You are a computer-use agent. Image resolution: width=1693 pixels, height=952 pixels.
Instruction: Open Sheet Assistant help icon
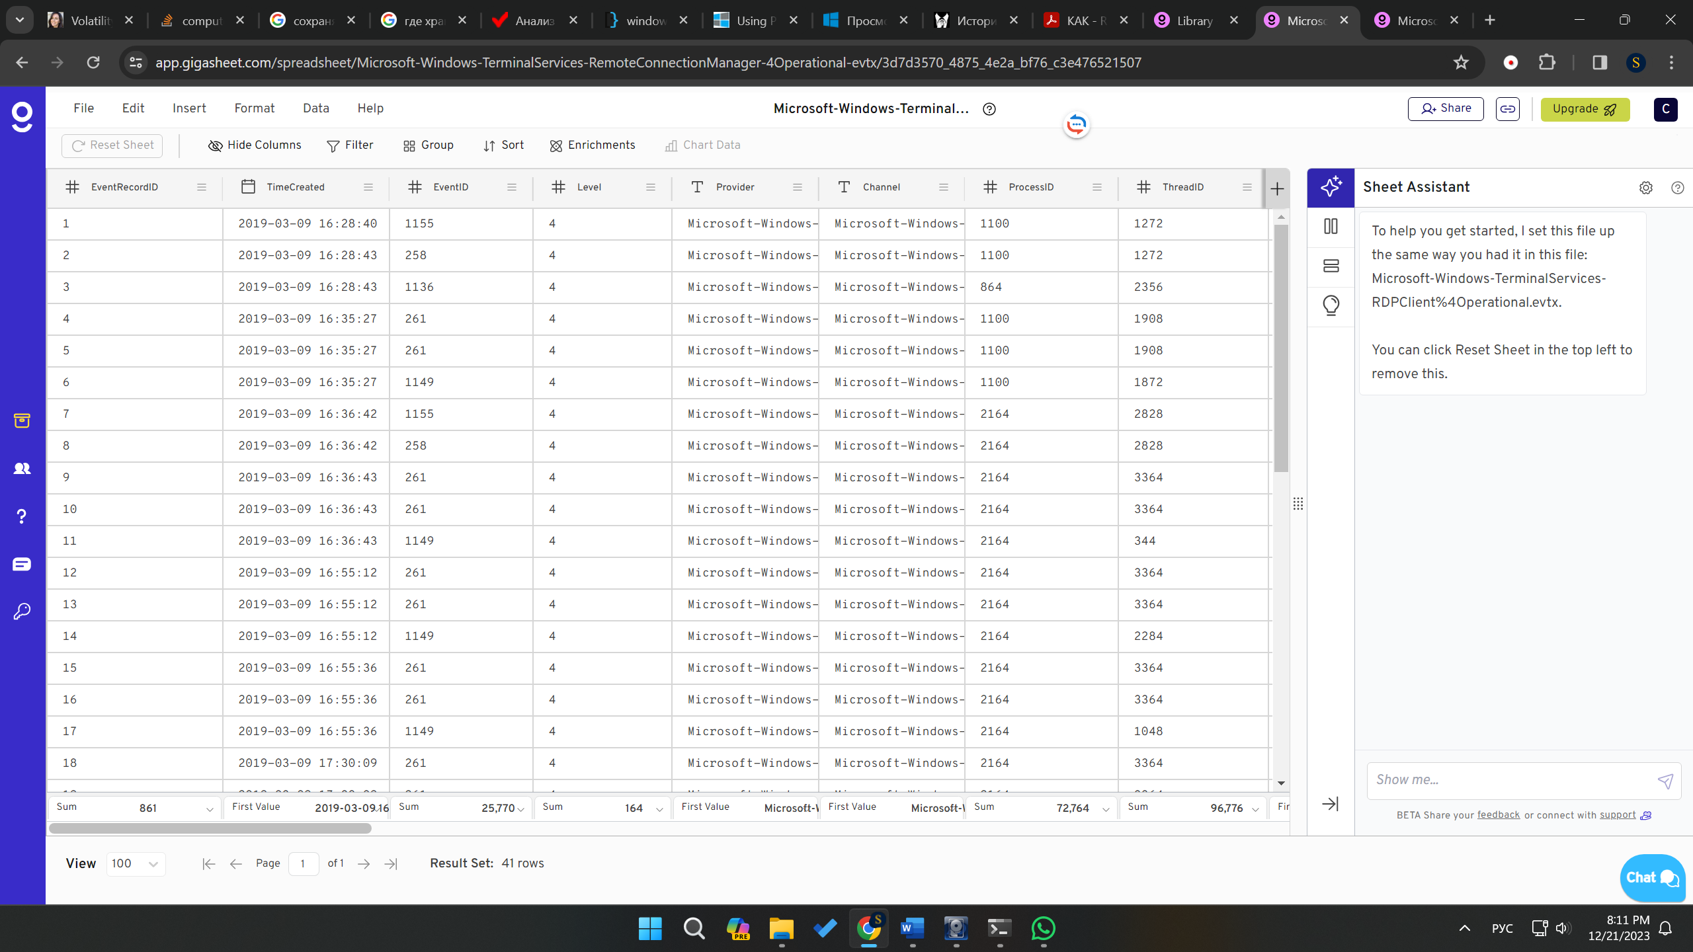1677,188
